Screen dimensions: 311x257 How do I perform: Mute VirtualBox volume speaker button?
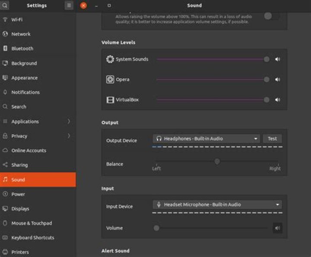pos(277,100)
